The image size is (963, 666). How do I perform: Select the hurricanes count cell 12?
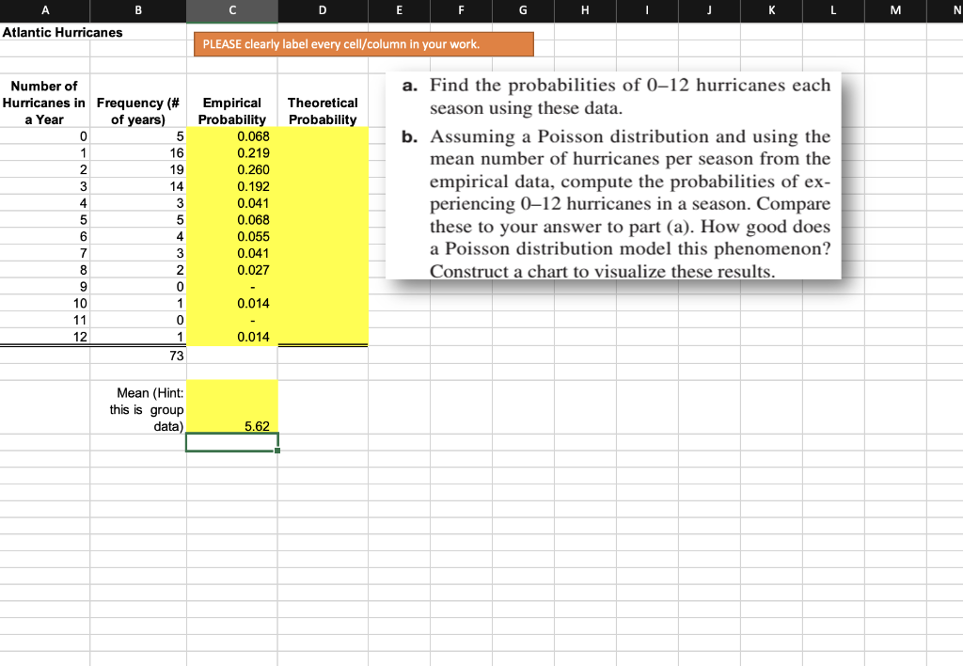[45, 337]
